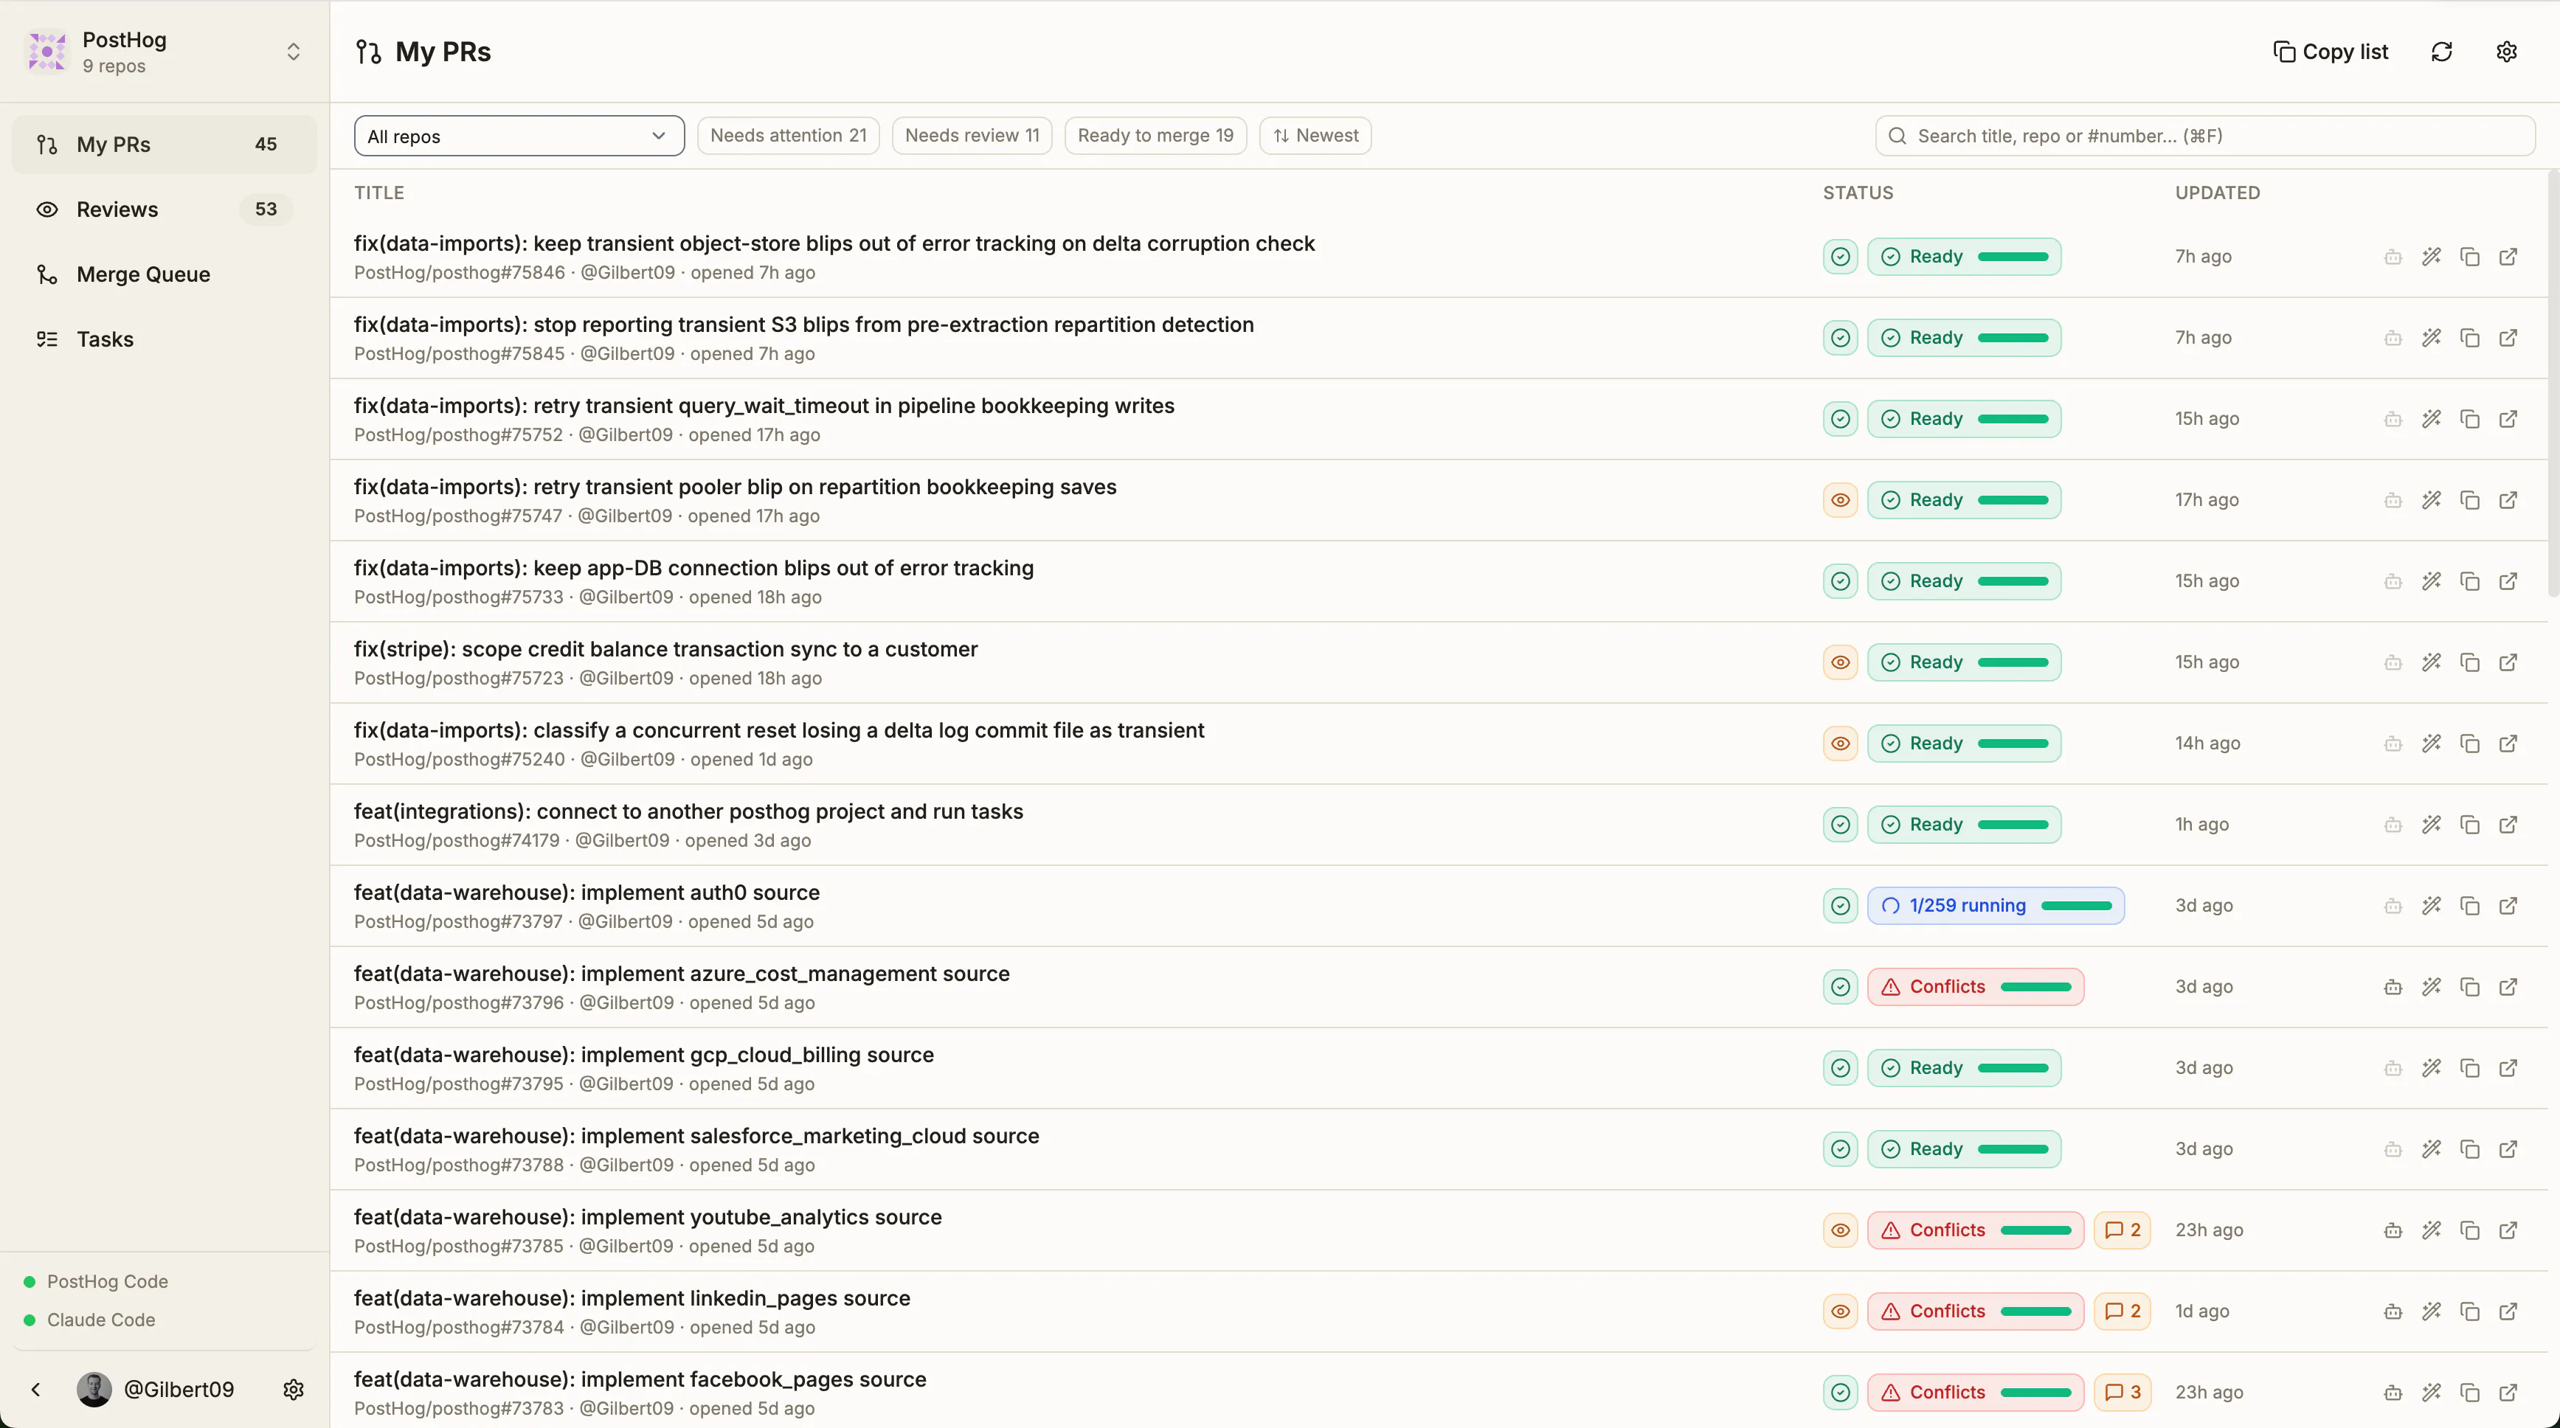The width and height of the screenshot is (2560, 1428).
Task: Click the 2 comments badge on youtube_analytics PR
Action: (x=2123, y=1230)
